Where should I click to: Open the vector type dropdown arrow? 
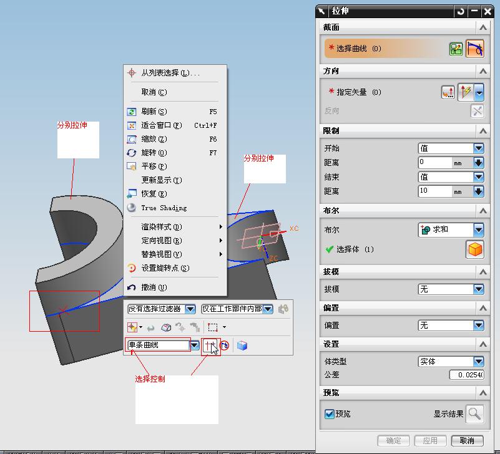click(x=479, y=92)
